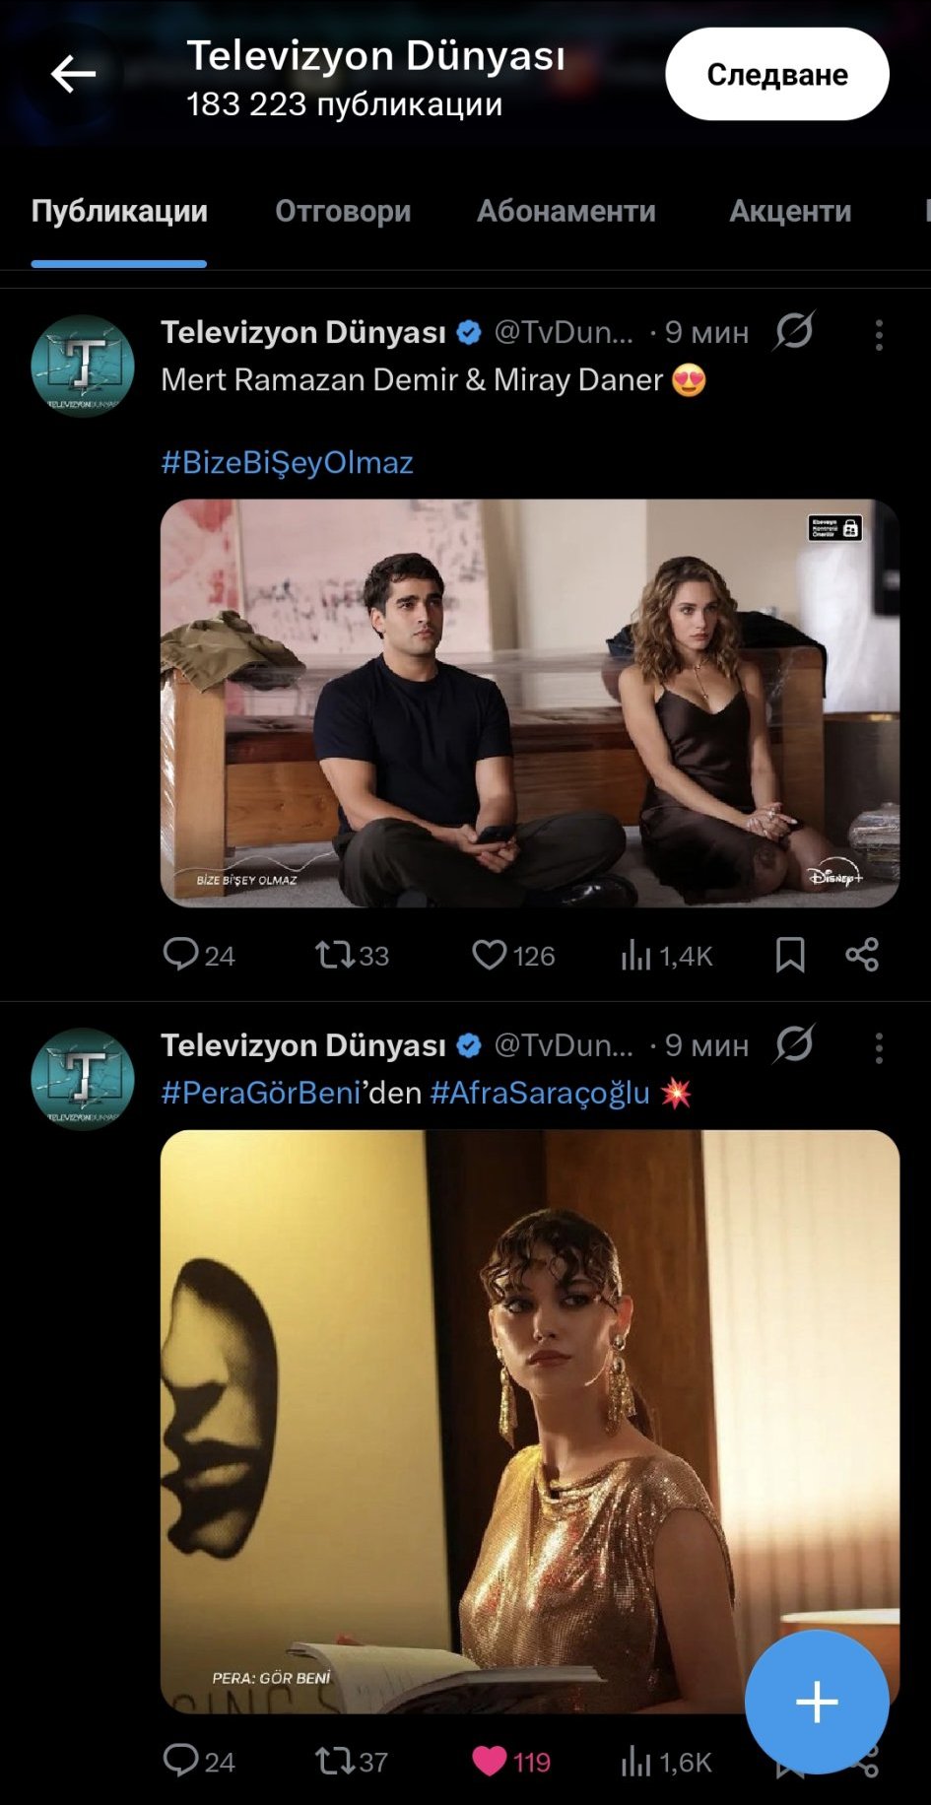Open Grok icon on first post
Viewport: 931px width, 1805px height.
[x=793, y=332]
